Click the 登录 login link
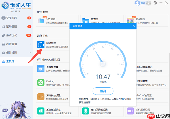 (143, 3)
